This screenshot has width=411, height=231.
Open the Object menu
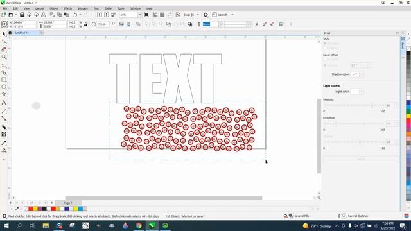click(x=53, y=8)
